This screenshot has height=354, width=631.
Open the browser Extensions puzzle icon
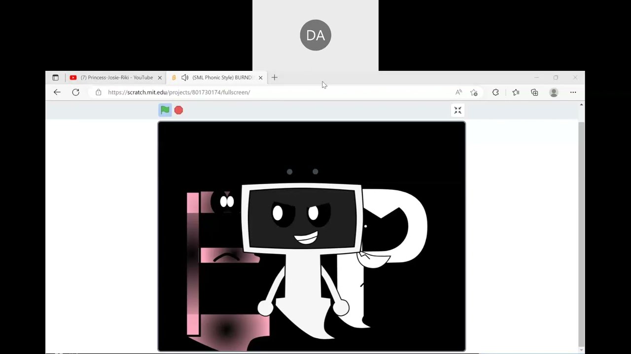point(495,92)
